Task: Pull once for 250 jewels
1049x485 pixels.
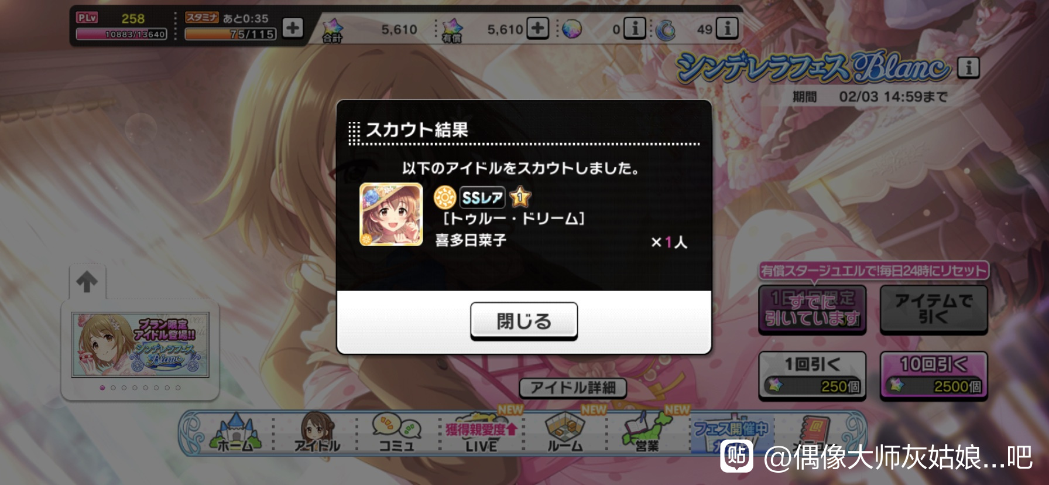Action: (813, 375)
